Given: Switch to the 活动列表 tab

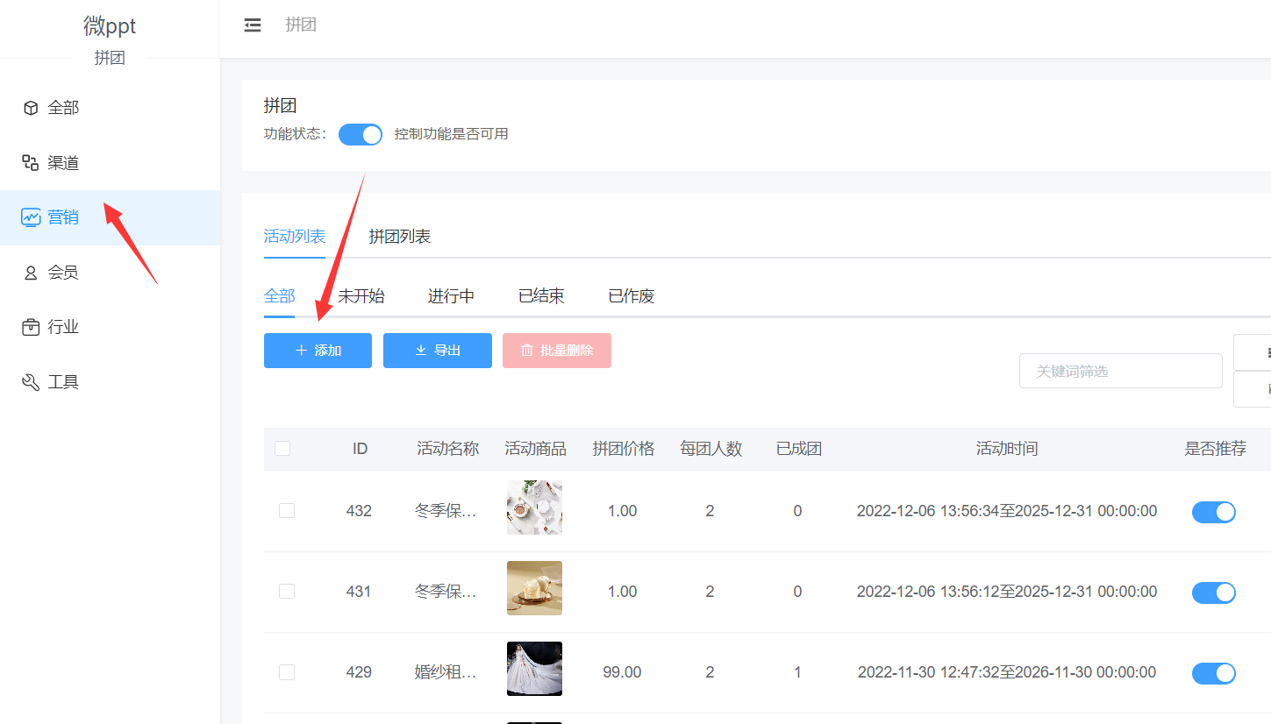Looking at the screenshot, I should tap(295, 237).
